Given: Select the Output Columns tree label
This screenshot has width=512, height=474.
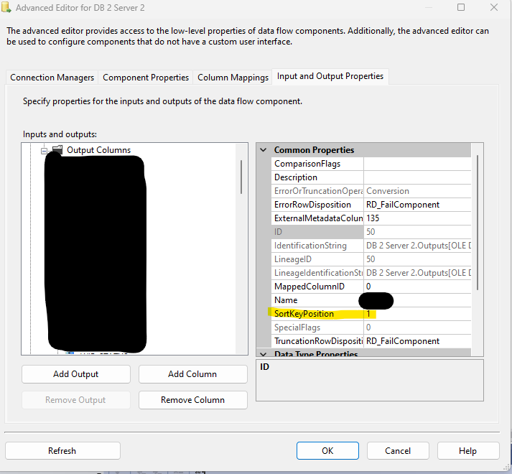Looking at the screenshot, I should [x=98, y=150].
